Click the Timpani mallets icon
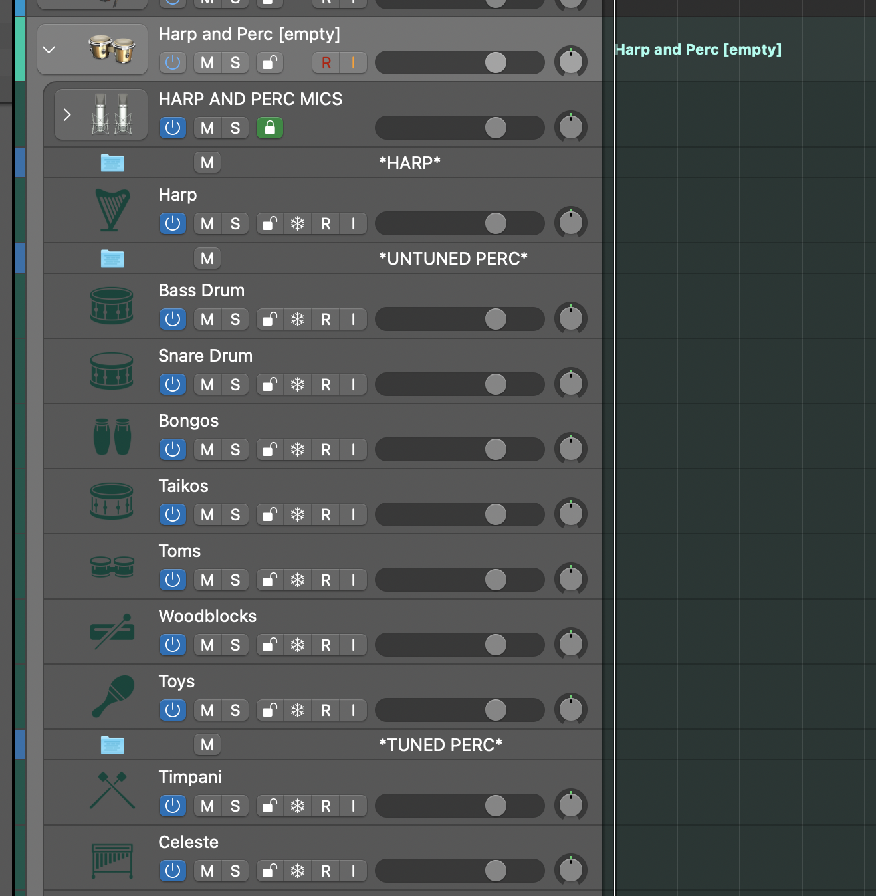 pyautogui.click(x=112, y=790)
